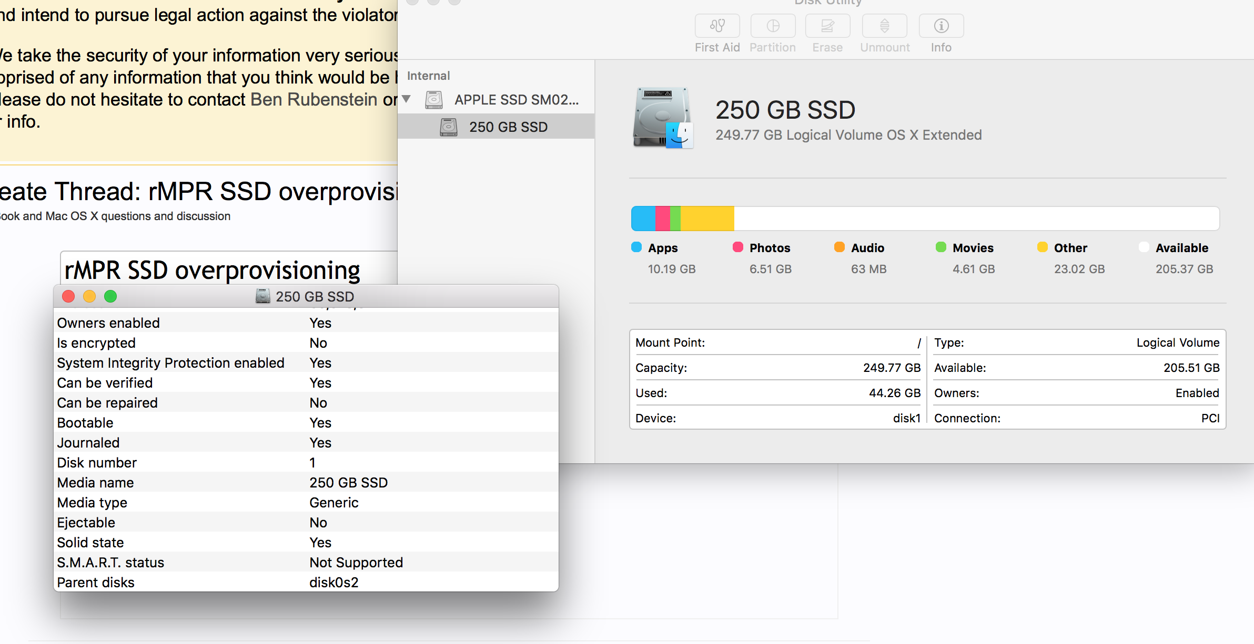Click the APPLE SSD drive icon in sidebar
1254x644 pixels.
point(434,99)
